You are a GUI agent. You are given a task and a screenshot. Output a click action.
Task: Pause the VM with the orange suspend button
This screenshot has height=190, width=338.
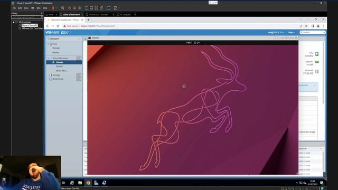point(53,8)
